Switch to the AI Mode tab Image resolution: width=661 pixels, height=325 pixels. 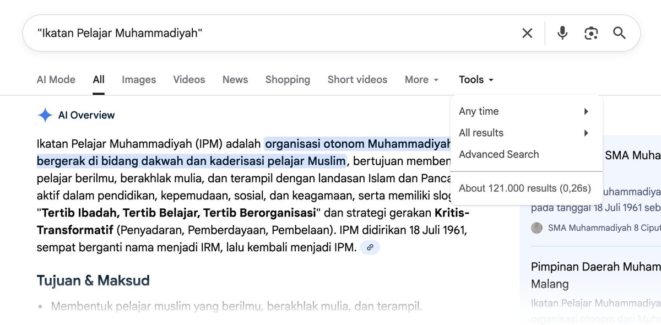pyautogui.click(x=56, y=79)
